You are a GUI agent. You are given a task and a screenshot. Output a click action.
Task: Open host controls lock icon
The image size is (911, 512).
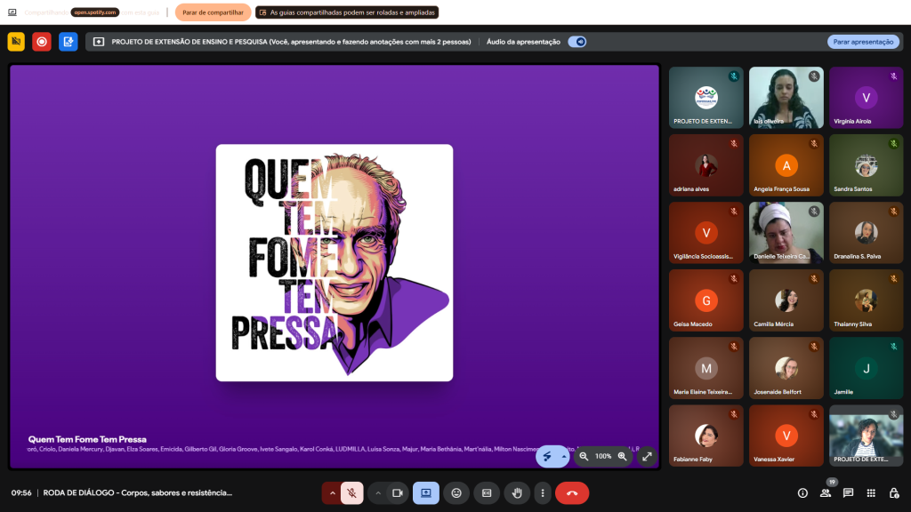pos(894,492)
